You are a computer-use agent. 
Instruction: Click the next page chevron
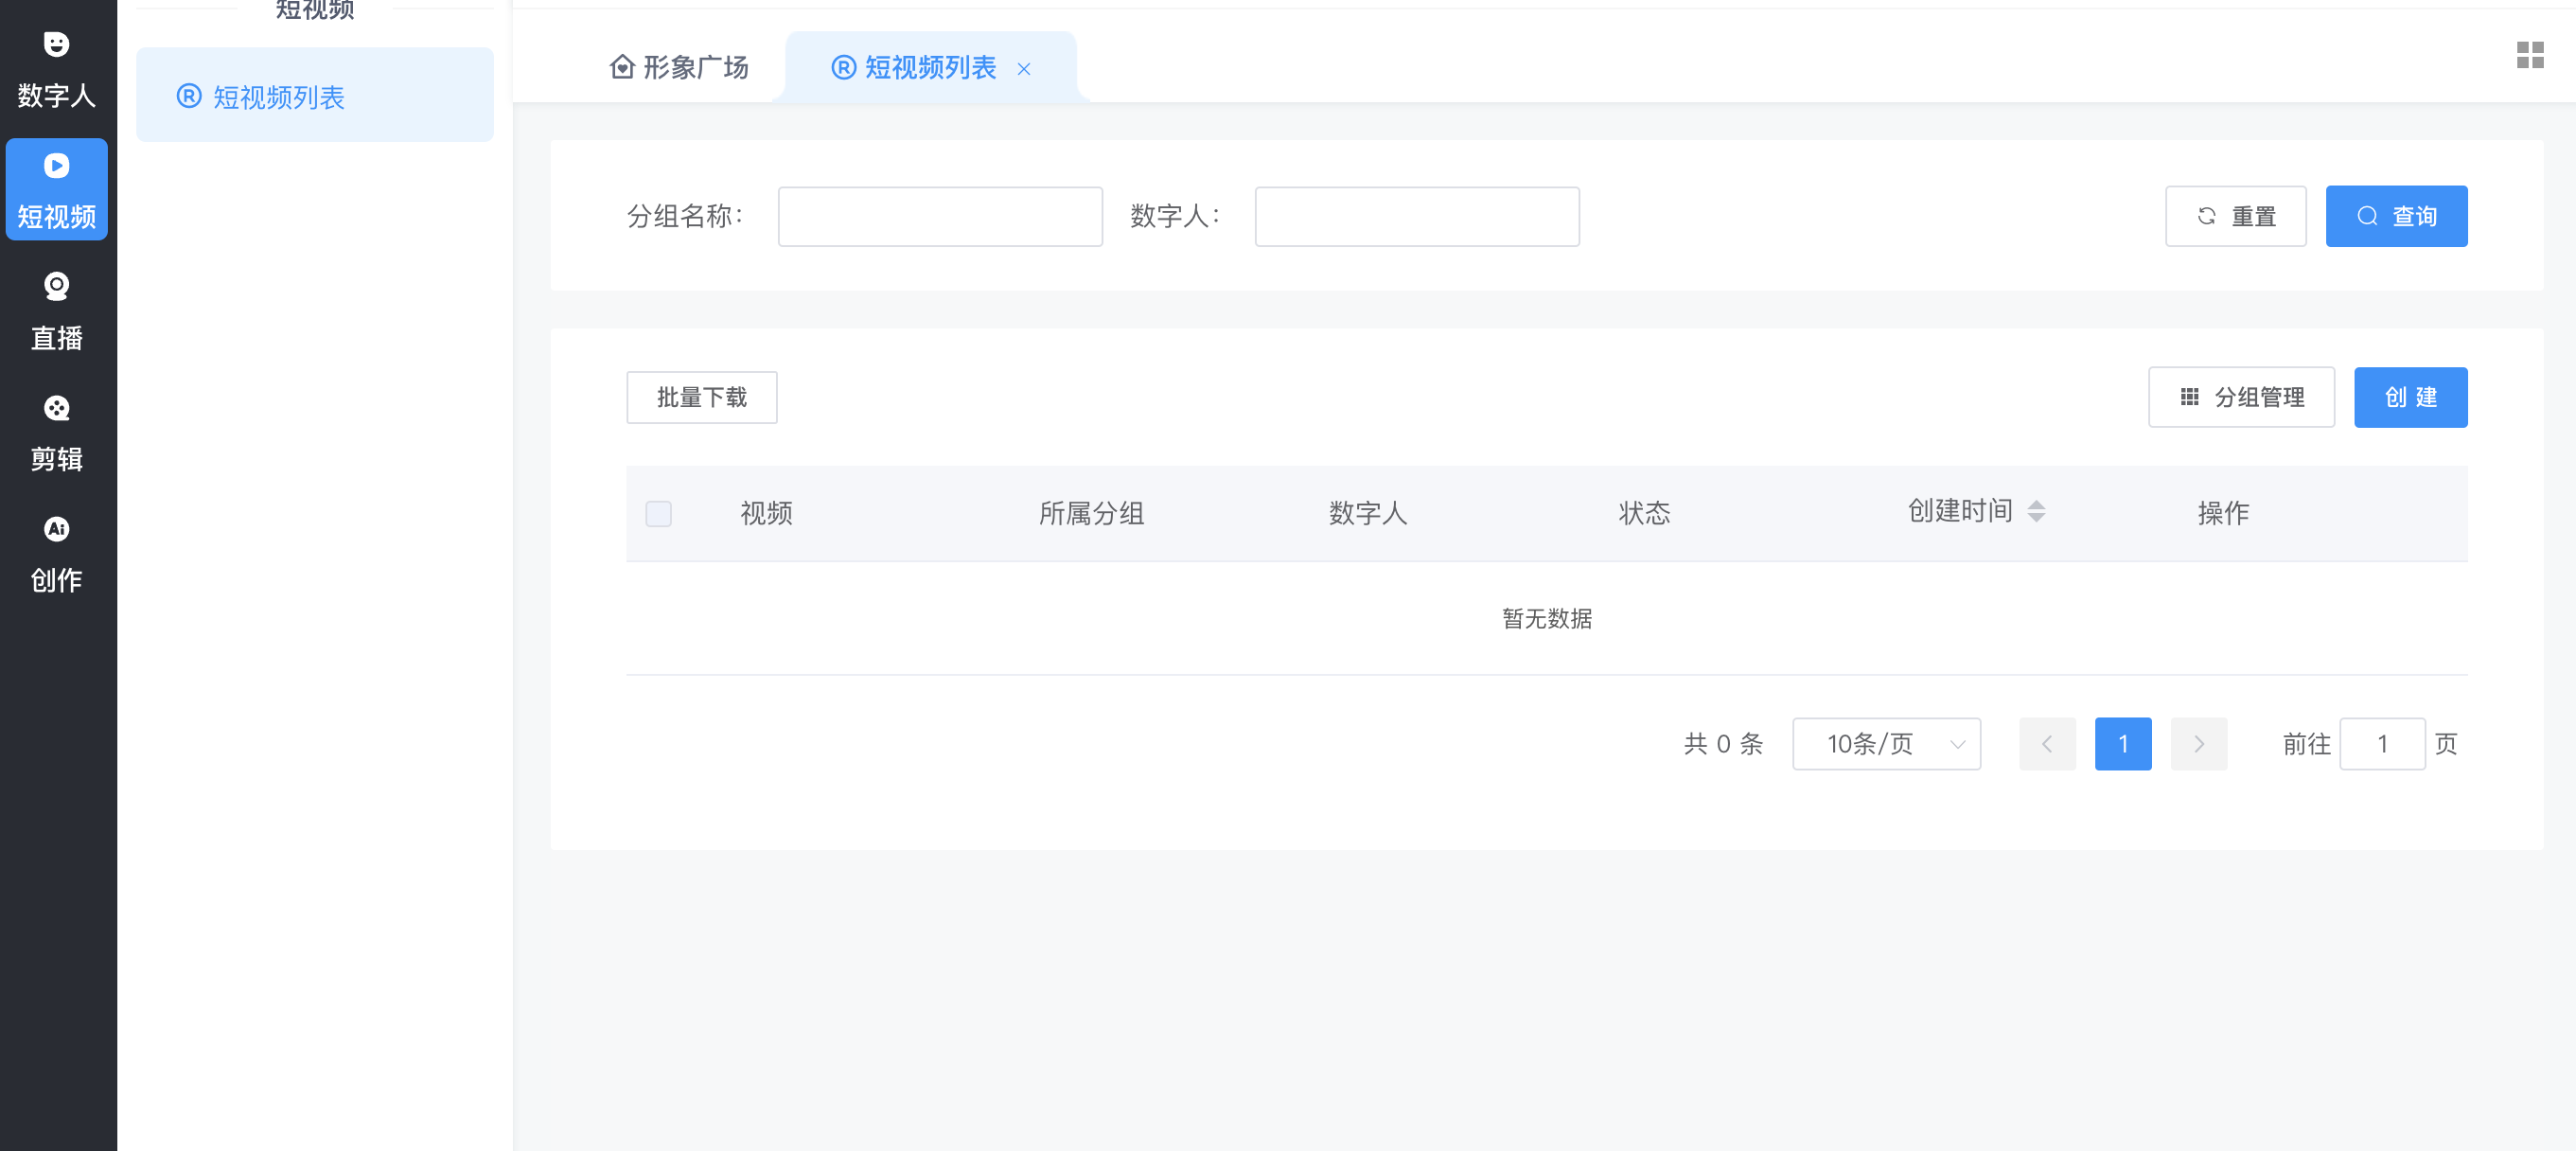pyautogui.click(x=2199, y=744)
